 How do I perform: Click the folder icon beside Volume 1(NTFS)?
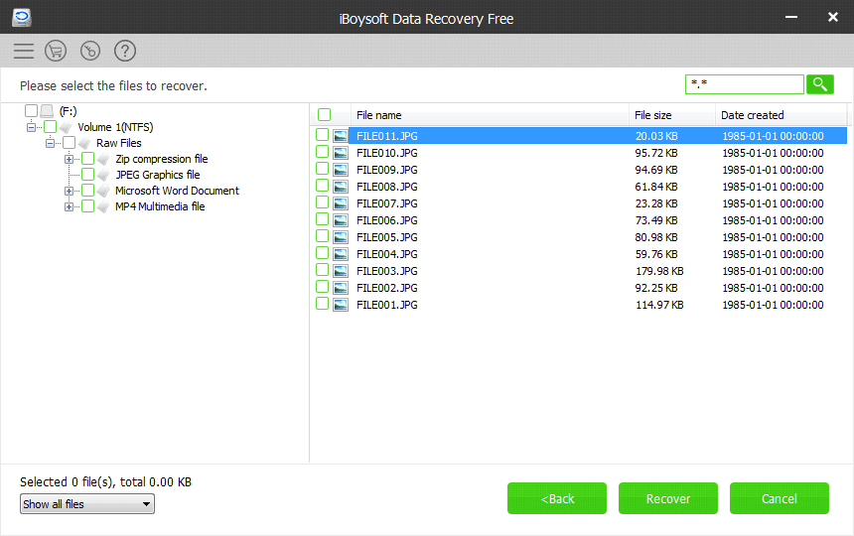pyautogui.click(x=66, y=127)
